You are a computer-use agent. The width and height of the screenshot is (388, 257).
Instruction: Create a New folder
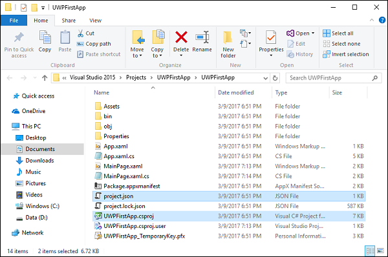[x=228, y=44]
